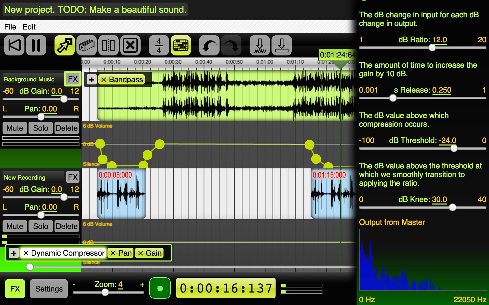Open the File menu

[10, 26]
